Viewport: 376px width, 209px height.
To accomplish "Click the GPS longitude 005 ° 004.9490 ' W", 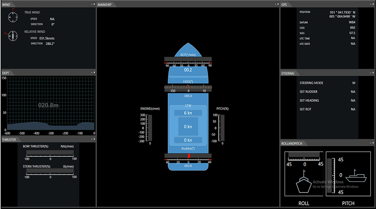I will click(x=342, y=16).
